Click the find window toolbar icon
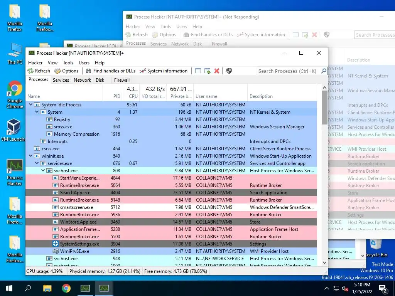The width and height of the screenshot is (395, 296). (198, 71)
